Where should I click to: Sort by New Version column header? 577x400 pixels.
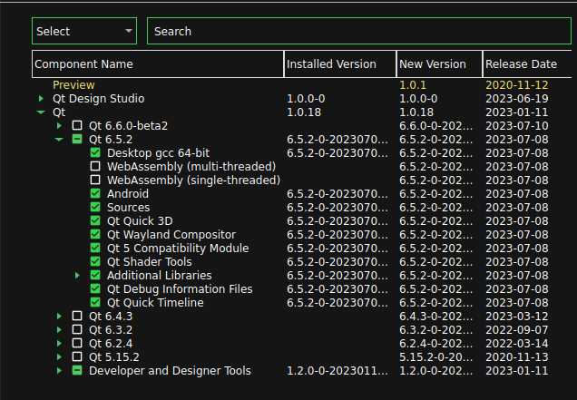click(x=439, y=64)
